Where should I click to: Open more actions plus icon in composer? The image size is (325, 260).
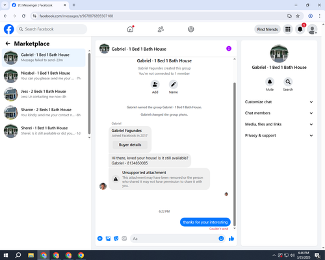pos(100,239)
